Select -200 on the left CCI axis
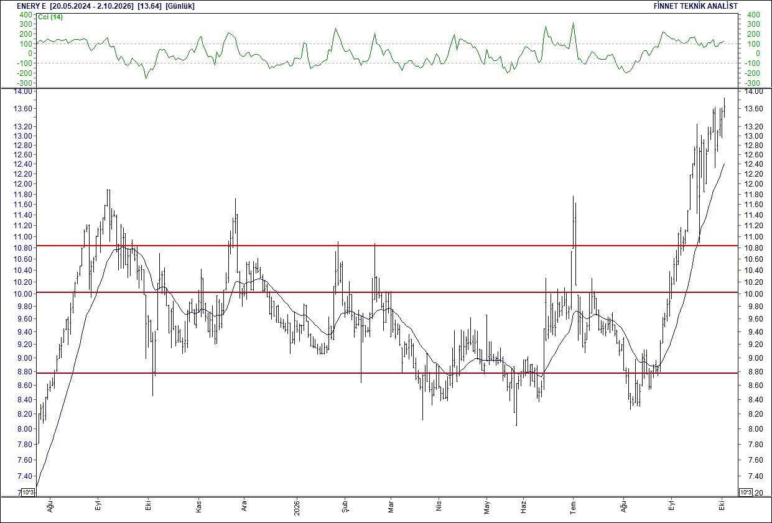This screenshot has height=523, width=772. pos(24,73)
